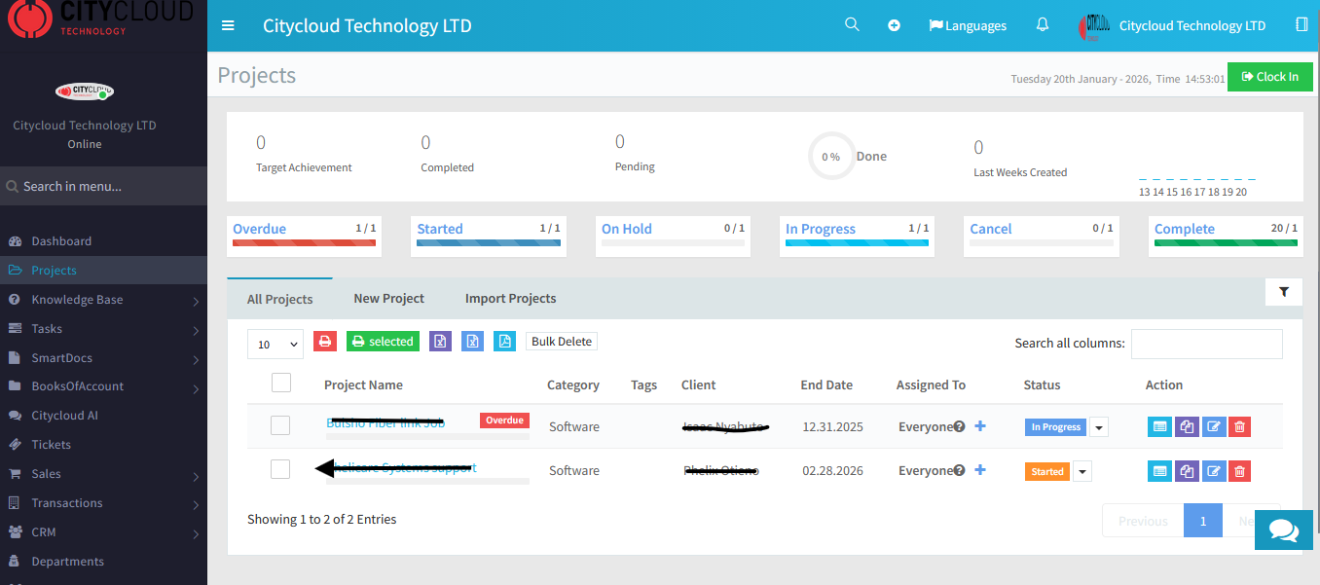The width and height of the screenshot is (1320, 585).
Task: Expand the Tasks sidebar section
Action: click(103, 329)
